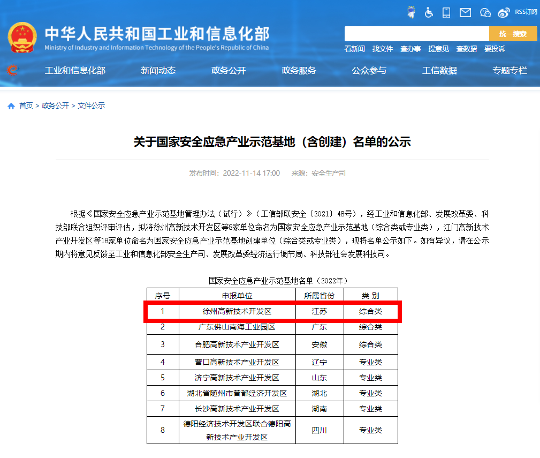Open the mail envelope icon
Screen dimensions: 540x458
pyautogui.click(x=465, y=13)
